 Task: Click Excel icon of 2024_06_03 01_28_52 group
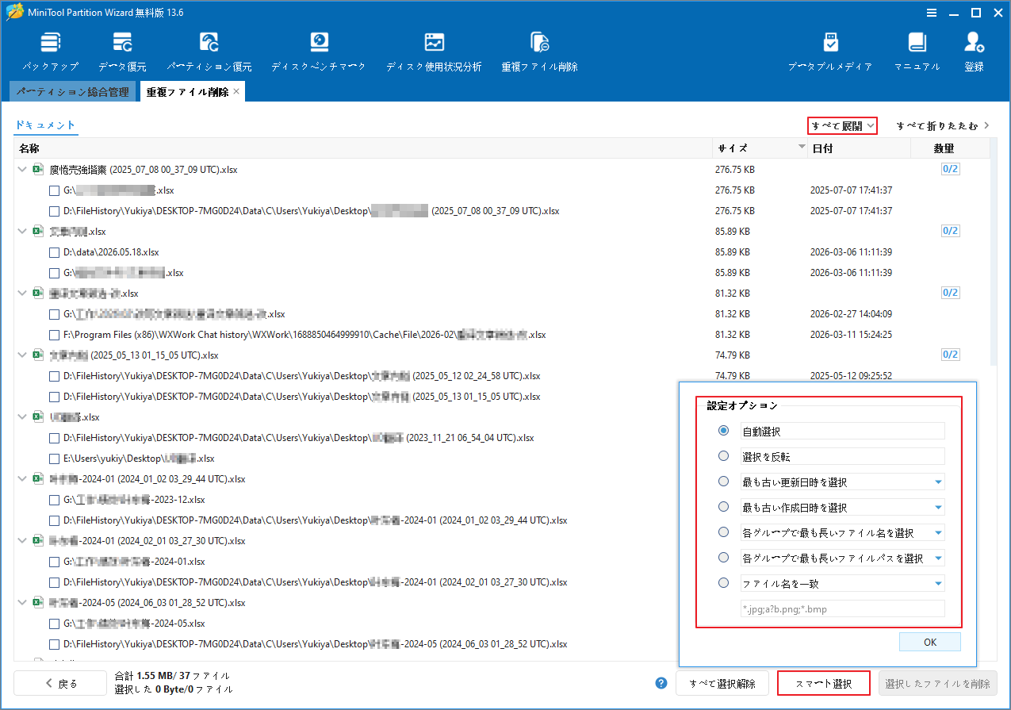click(37, 603)
